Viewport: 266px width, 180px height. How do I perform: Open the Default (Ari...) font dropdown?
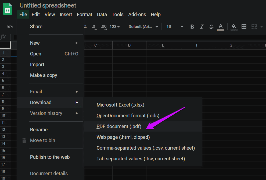click(143, 27)
